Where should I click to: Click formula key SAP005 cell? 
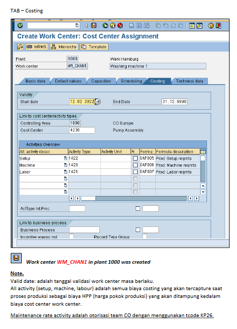[147, 158]
